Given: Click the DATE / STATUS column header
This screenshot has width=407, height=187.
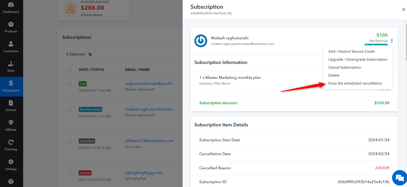Looking at the screenshot, I should pos(91,70).
